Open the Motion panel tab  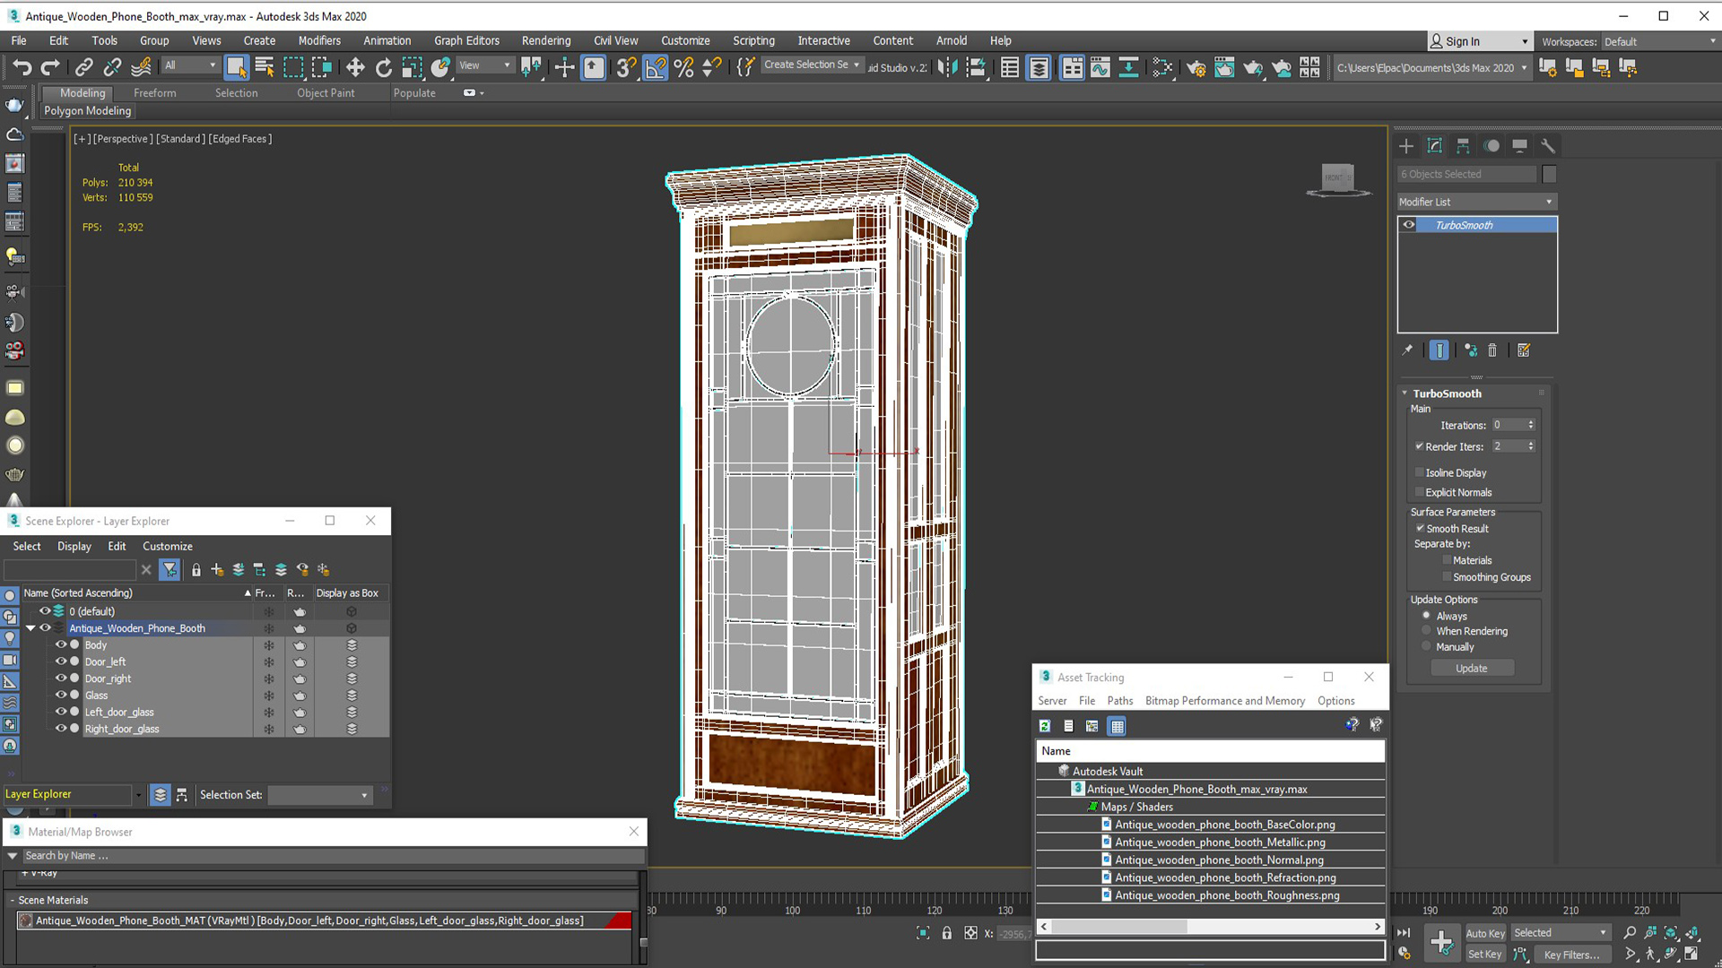[1492, 146]
